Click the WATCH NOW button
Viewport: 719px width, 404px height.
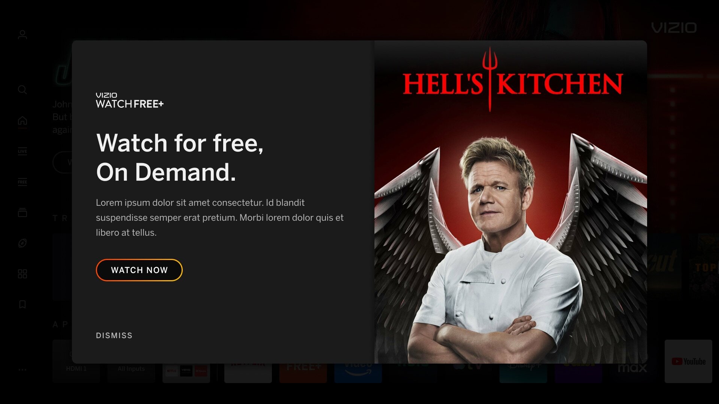[x=139, y=270]
